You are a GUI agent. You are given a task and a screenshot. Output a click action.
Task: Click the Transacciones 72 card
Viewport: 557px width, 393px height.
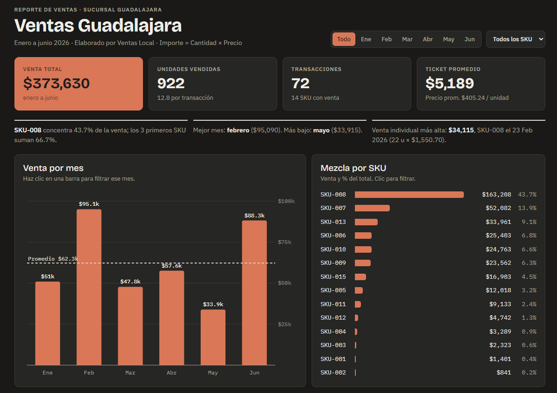(x=346, y=84)
